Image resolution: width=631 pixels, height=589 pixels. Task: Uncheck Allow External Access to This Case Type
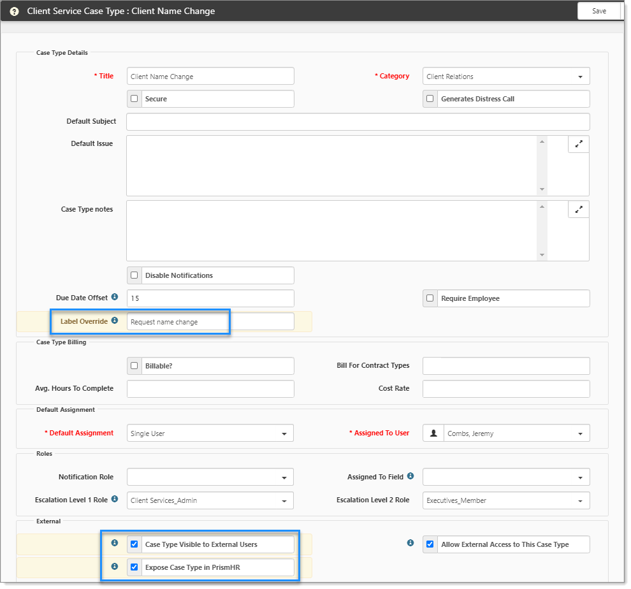(x=430, y=544)
